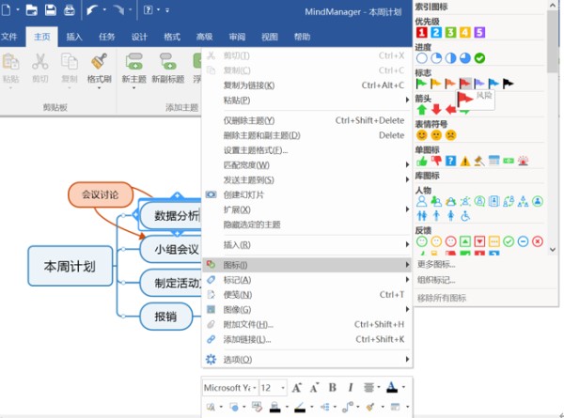Select the 本周计划 central topic
Screen dimensions: 564x418
pyautogui.click(x=70, y=266)
